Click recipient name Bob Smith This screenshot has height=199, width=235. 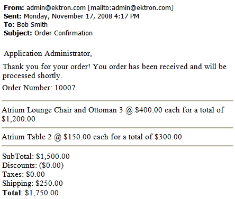32,25
